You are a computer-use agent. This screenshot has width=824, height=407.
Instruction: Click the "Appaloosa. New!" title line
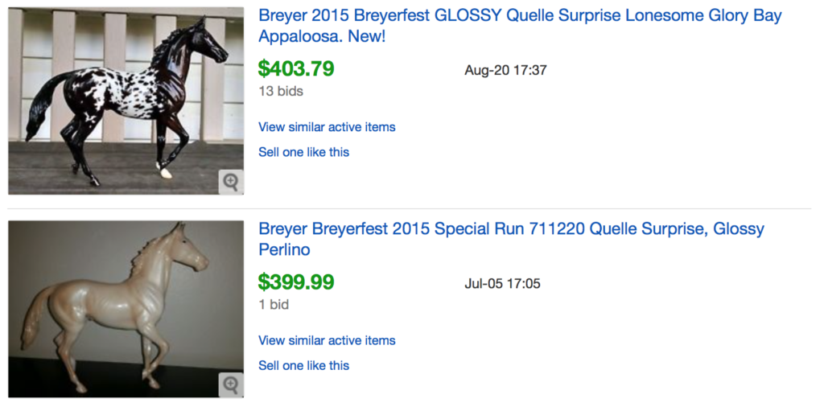pos(322,37)
